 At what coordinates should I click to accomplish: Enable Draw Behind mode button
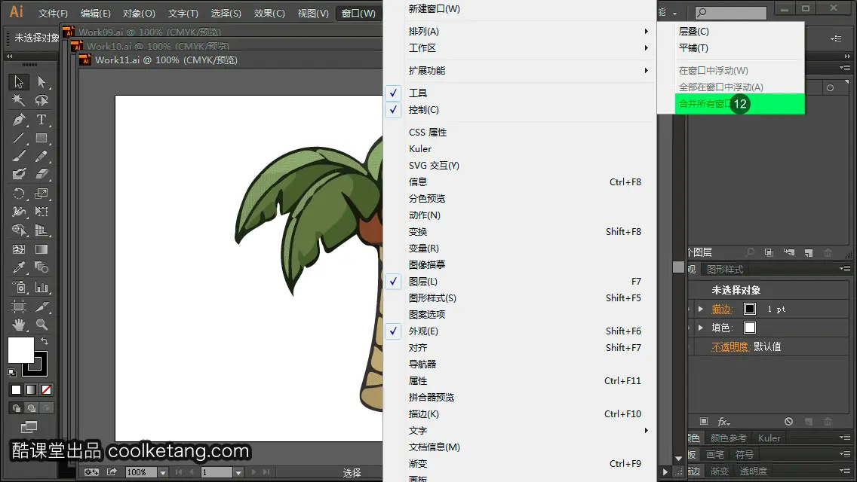click(32, 407)
